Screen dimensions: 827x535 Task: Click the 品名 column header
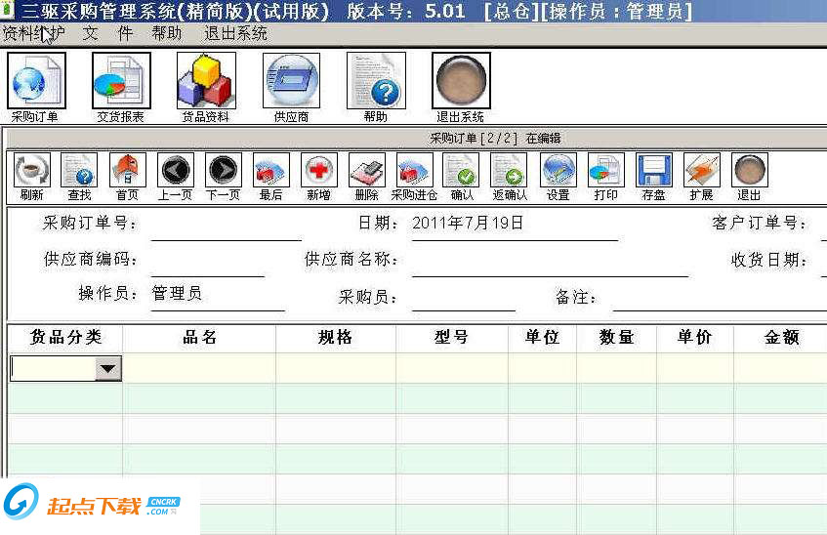(199, 338)
